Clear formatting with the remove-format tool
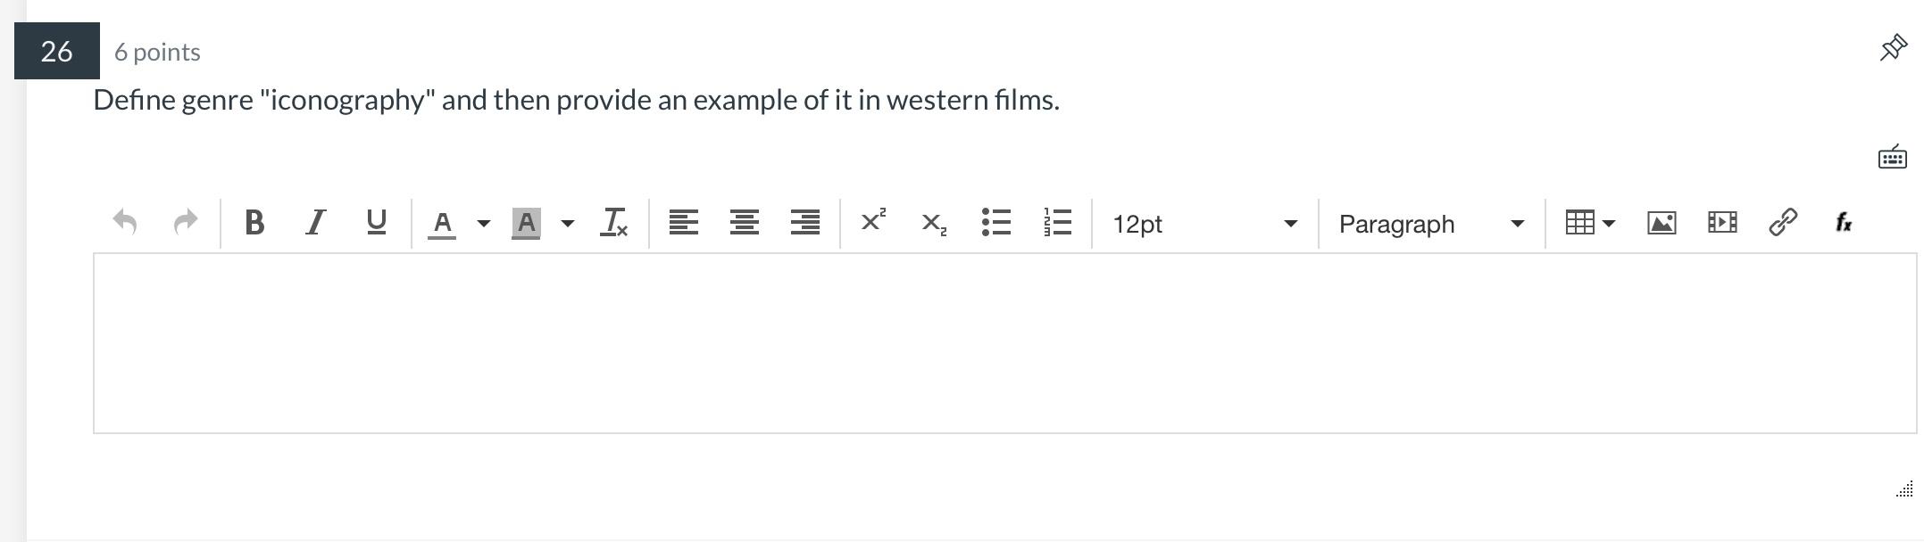 tap(614, 224)
